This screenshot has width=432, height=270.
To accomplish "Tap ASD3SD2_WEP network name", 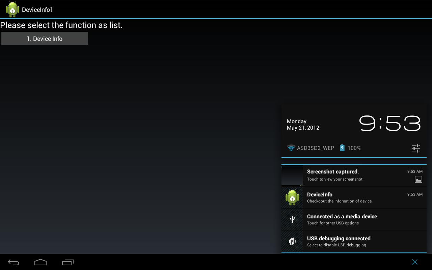I will [x=316, y=148].
